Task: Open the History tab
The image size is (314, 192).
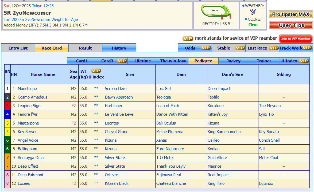Action: pyautogui.click(x=119, y=48)
